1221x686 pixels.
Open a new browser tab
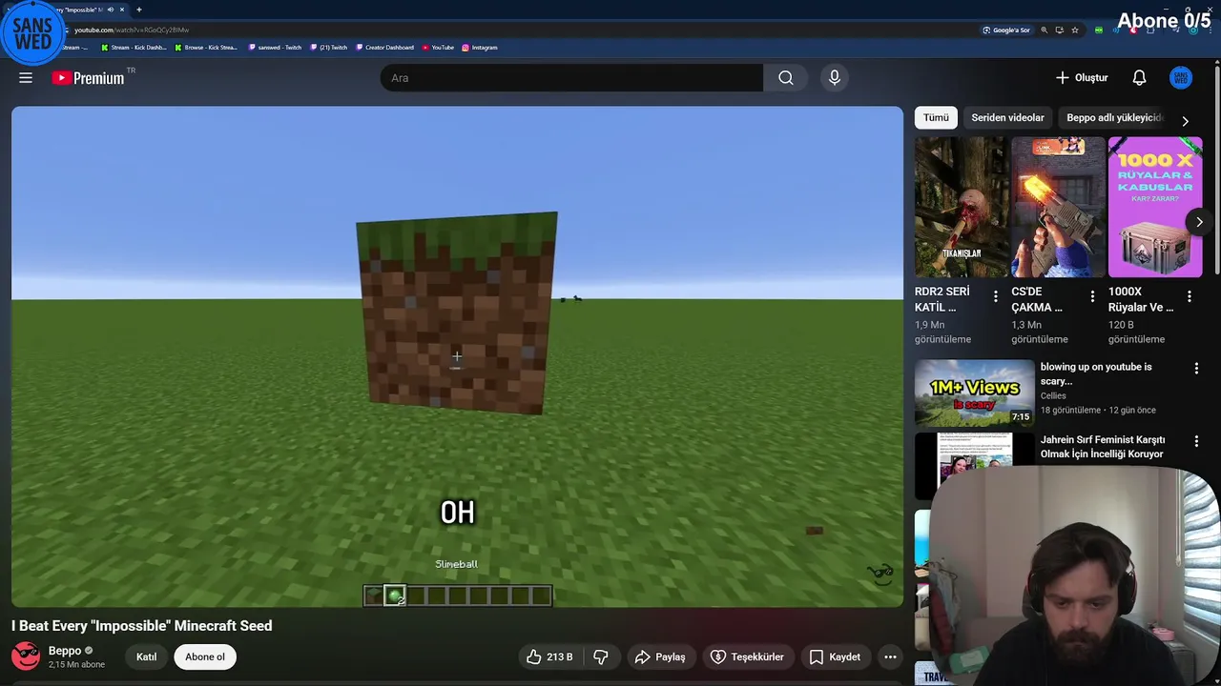(x=139, y=10)
